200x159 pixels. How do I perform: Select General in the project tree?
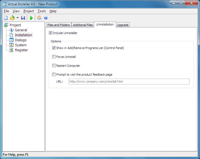click(21, 30)
